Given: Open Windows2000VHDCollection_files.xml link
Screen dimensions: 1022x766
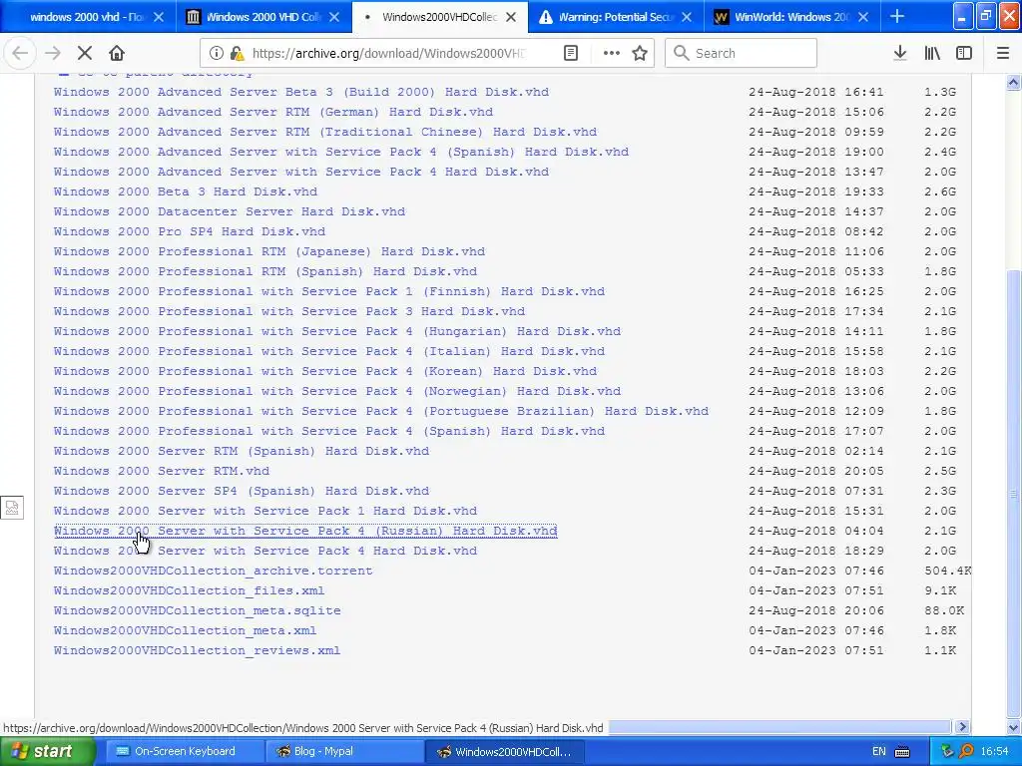Looking at the screenshot, I should [189, 590].
